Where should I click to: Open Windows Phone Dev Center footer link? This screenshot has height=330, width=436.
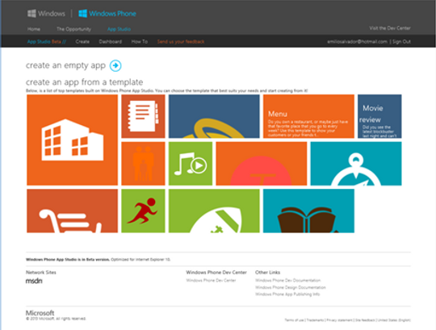click(211, 280)
